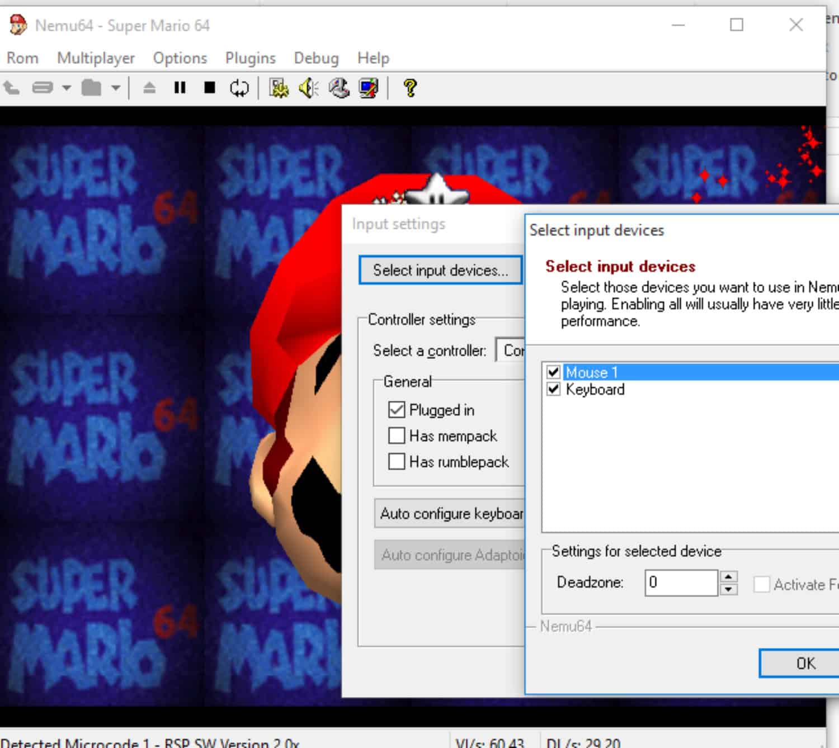This screenshot has height=748, width=839.
Task: Click the VI/s 60.43 status bar entry
Action: pyautogui.click(x=489, y=742)
